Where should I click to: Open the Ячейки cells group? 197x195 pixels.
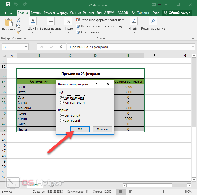(134, 26)
